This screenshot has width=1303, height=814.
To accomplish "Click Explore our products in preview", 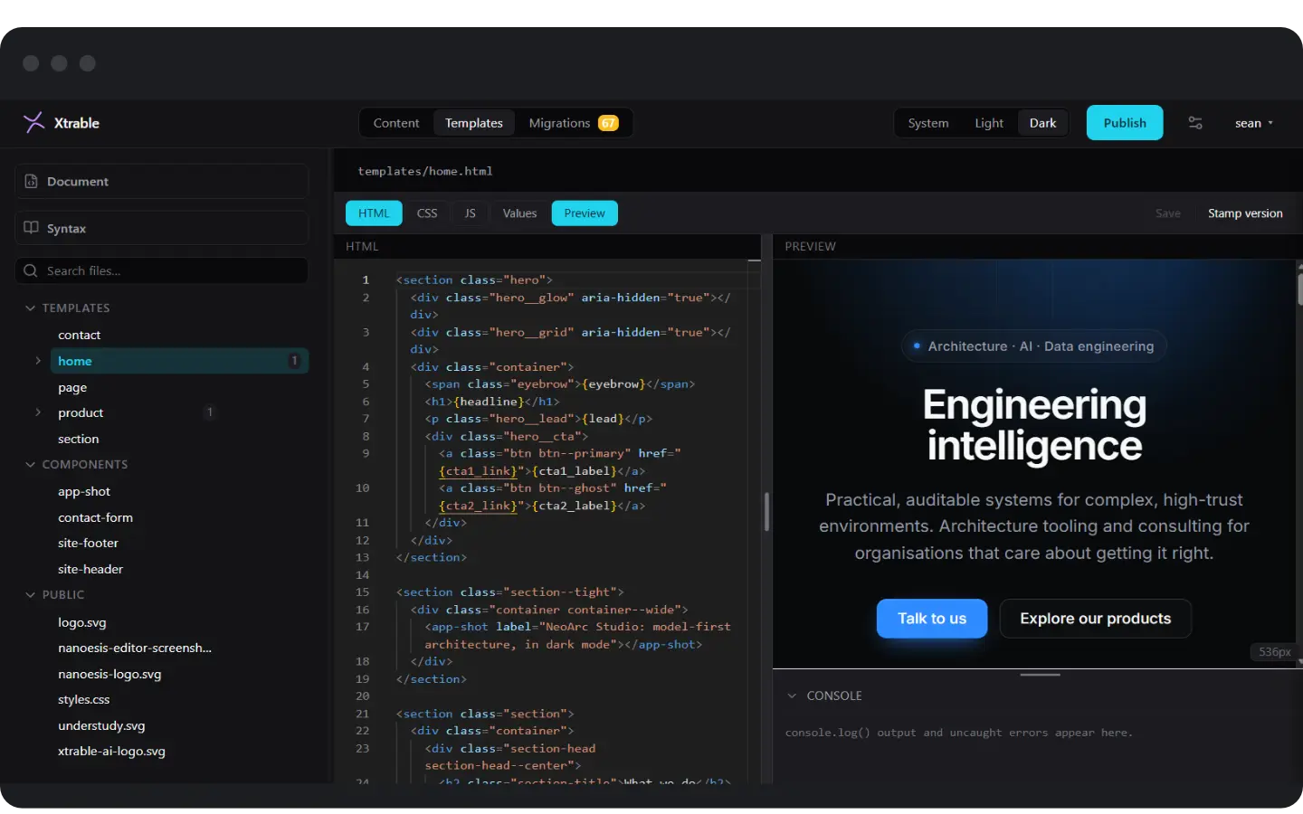I will click(x=1096, y=619).
